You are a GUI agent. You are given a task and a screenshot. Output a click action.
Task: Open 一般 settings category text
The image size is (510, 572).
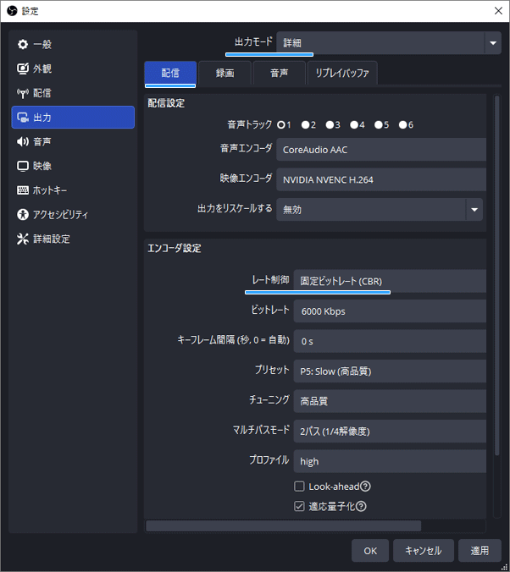tap(42, 45)
